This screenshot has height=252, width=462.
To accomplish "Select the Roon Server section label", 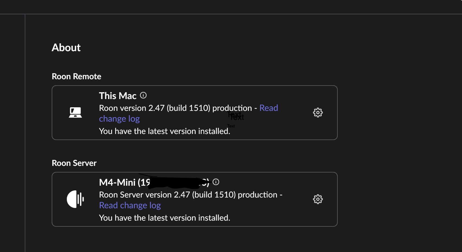I will click(74, 163).
